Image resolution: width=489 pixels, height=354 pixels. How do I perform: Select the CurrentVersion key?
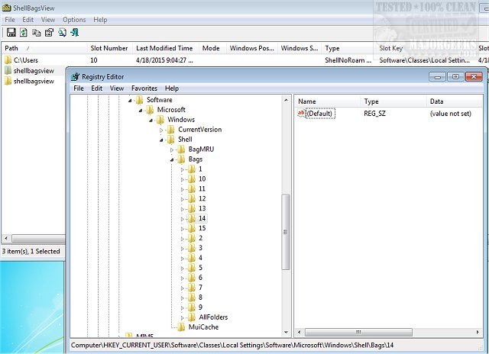(x=200, y=130)
